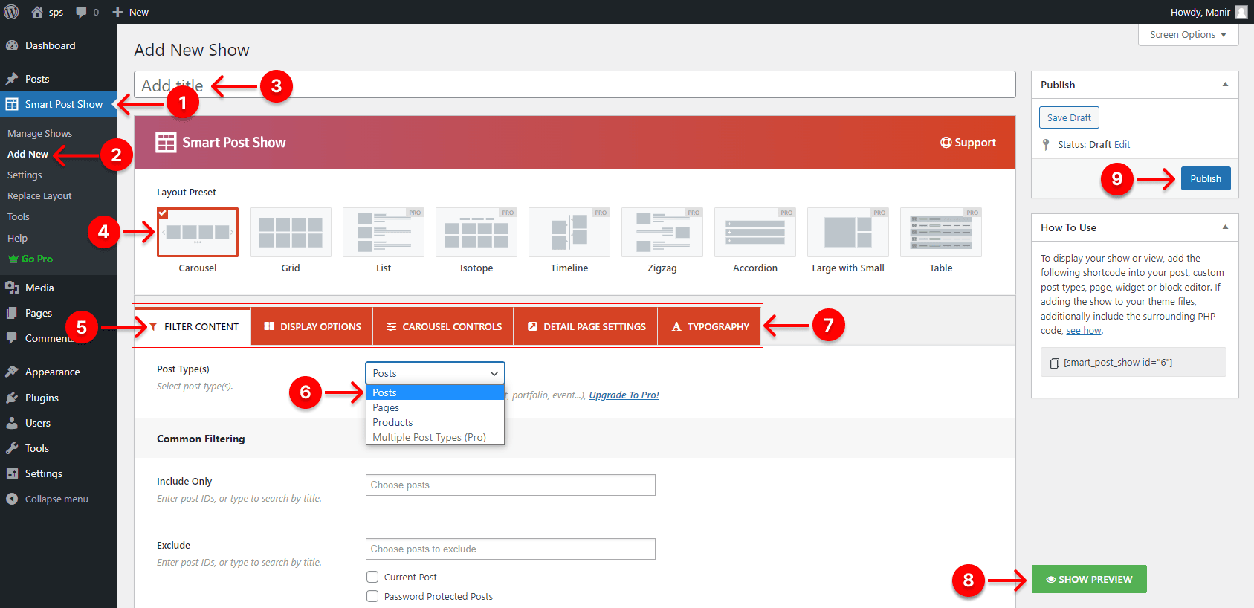Screen dimensions: 1254x608
Task: Choose the List layout preset
Action: [x=384, y=232]
